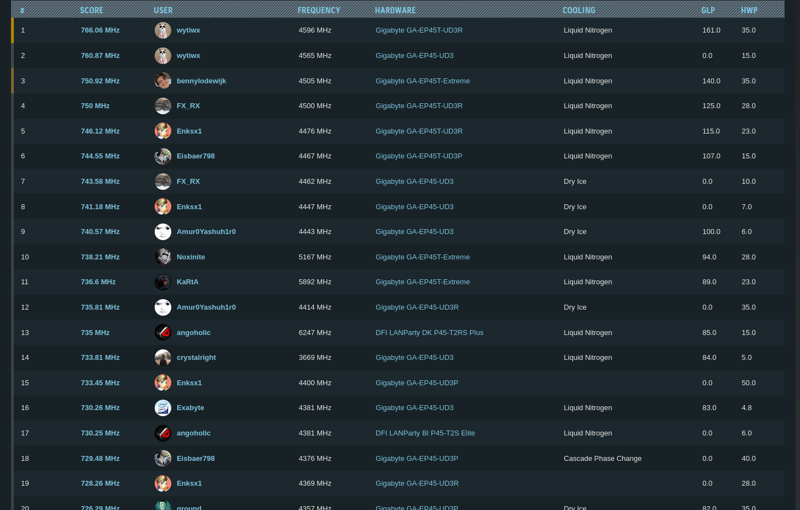The height and width of the screenshot is (510, 800).
Task: Click the HWP column header
Action: [749, 10]
